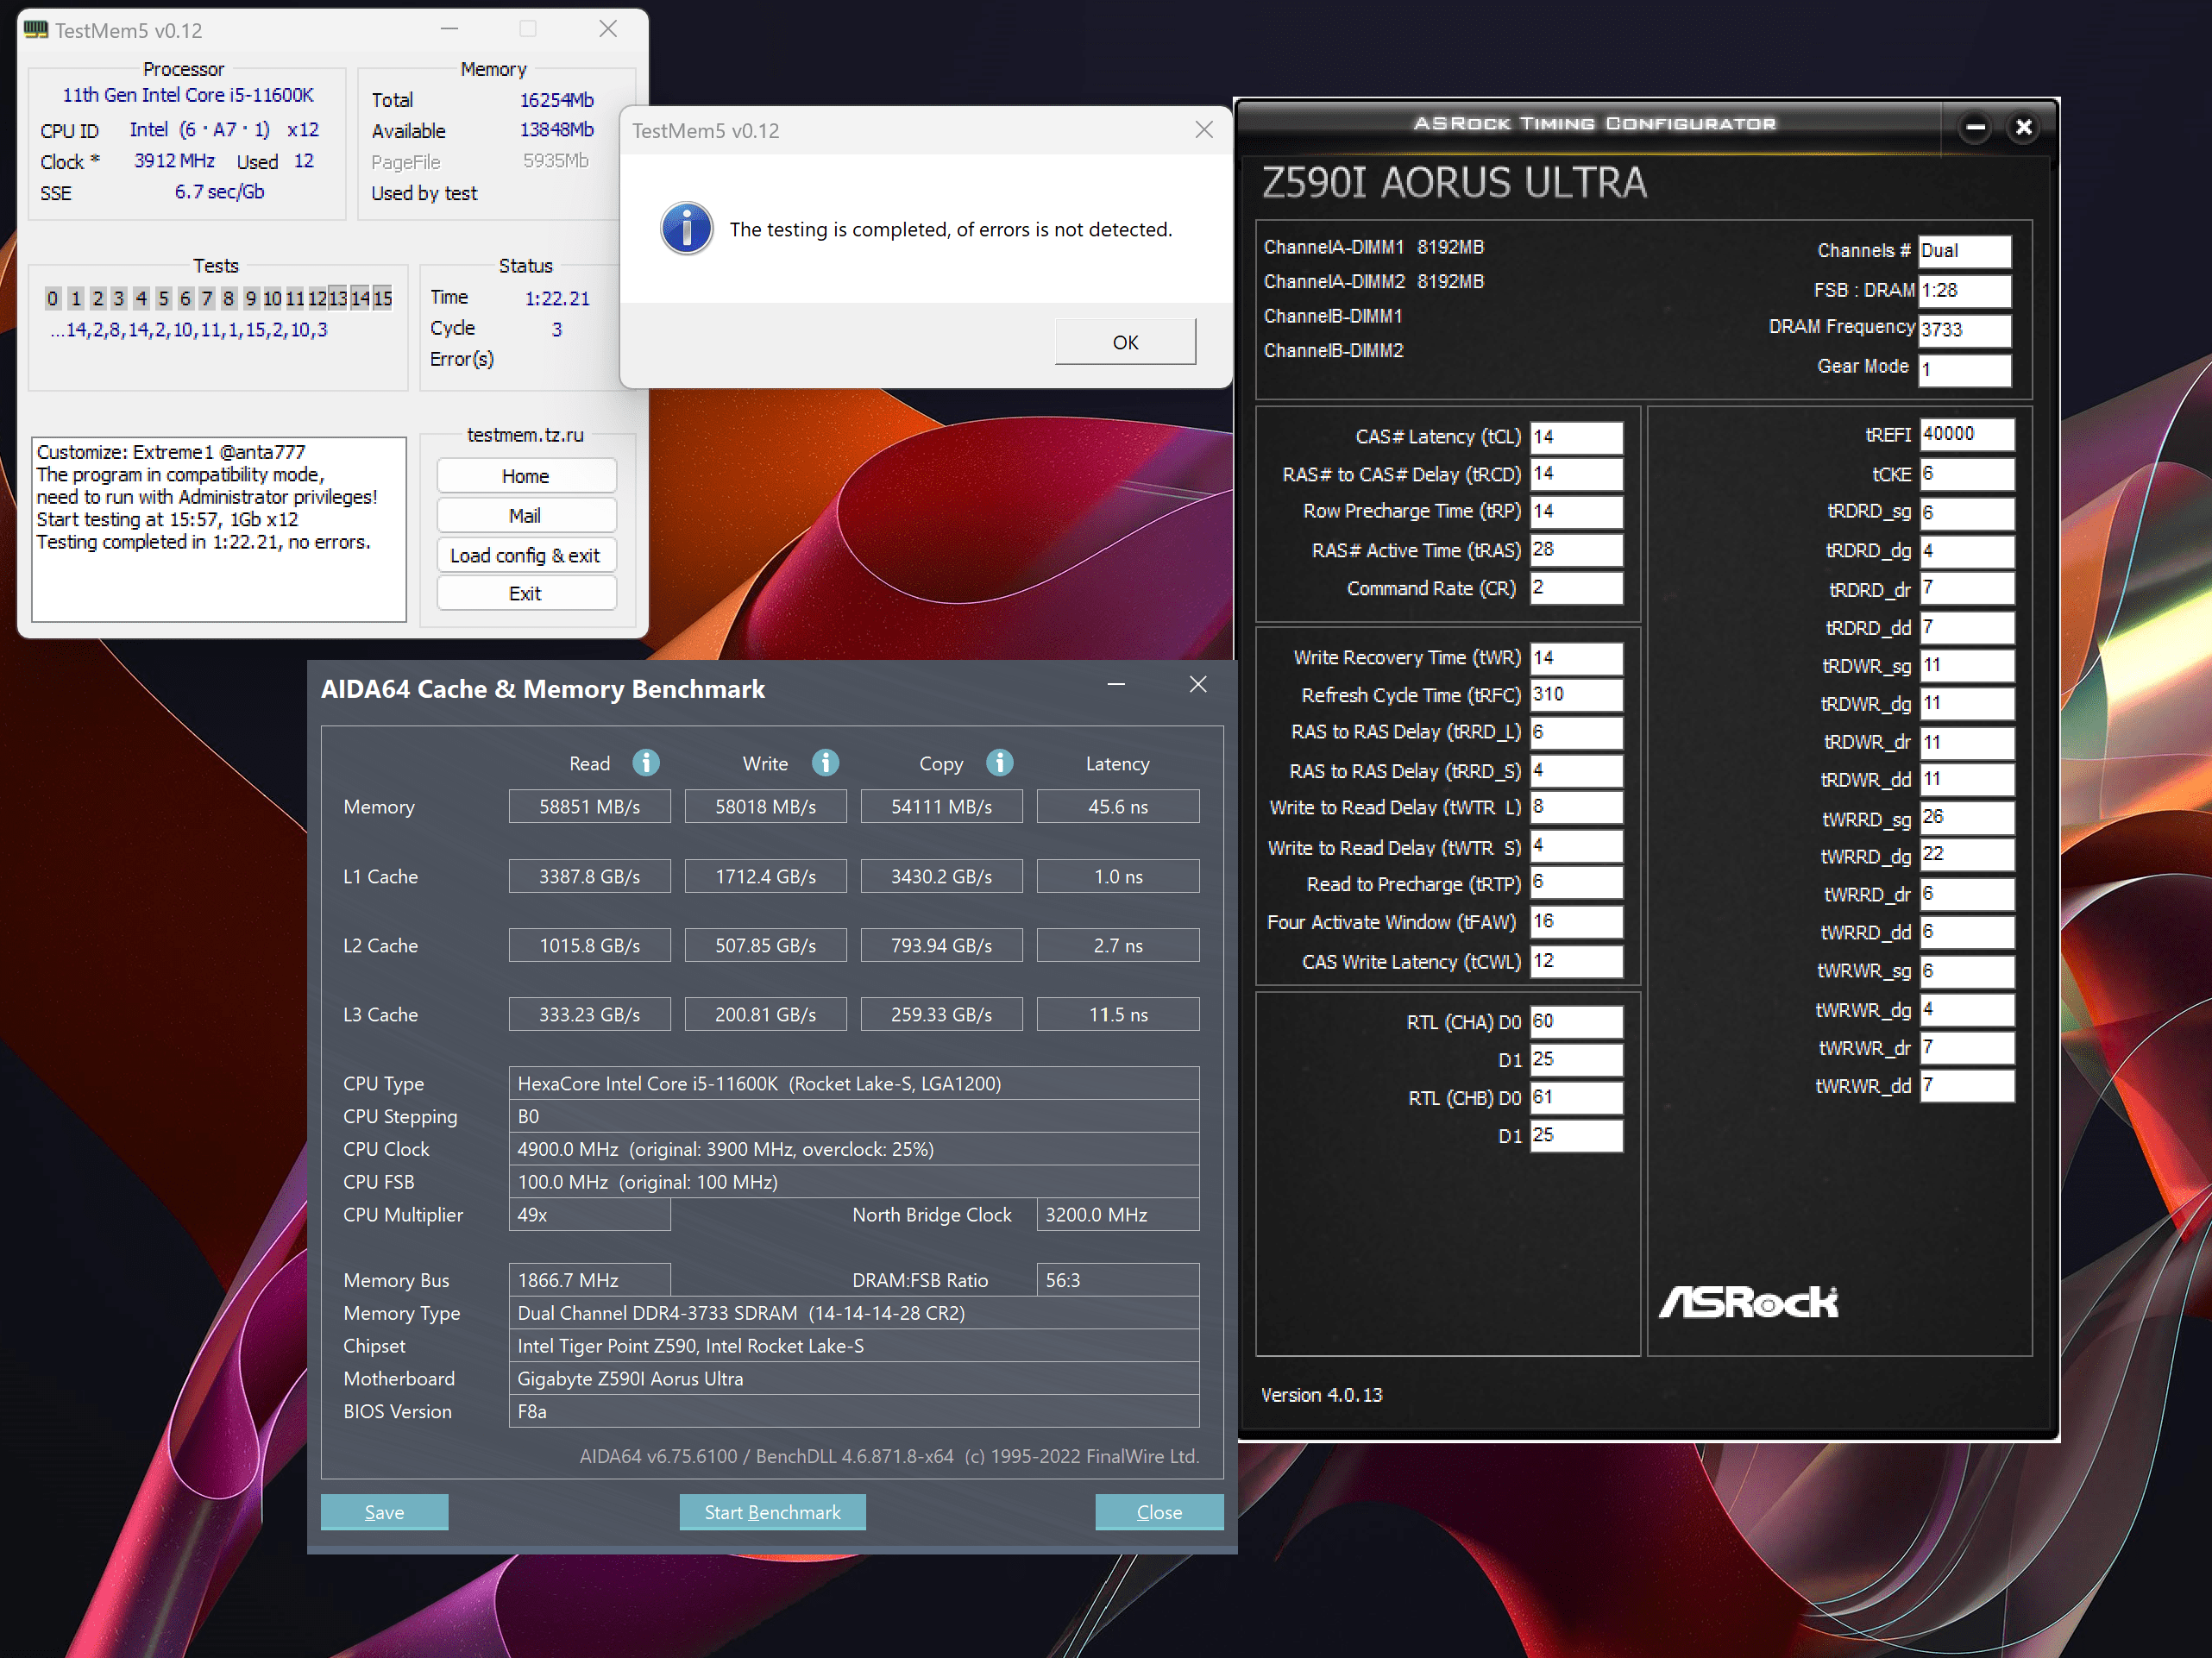2212x1658 pixels.
Task: Click the Home button in TestMem5
Action: tap(526, 476)
